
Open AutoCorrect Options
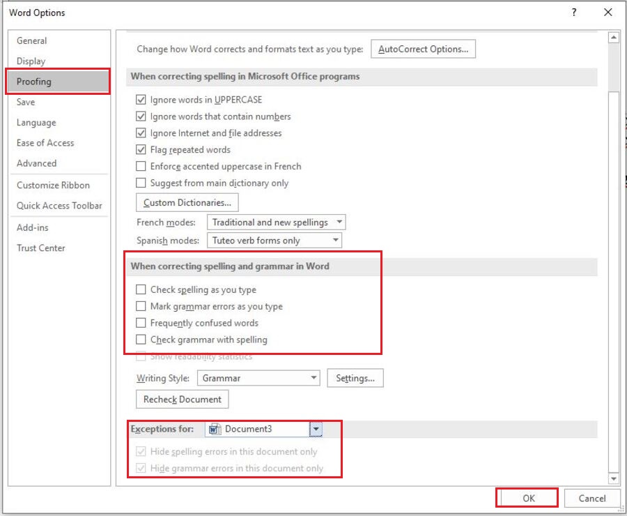pos(423,49)
